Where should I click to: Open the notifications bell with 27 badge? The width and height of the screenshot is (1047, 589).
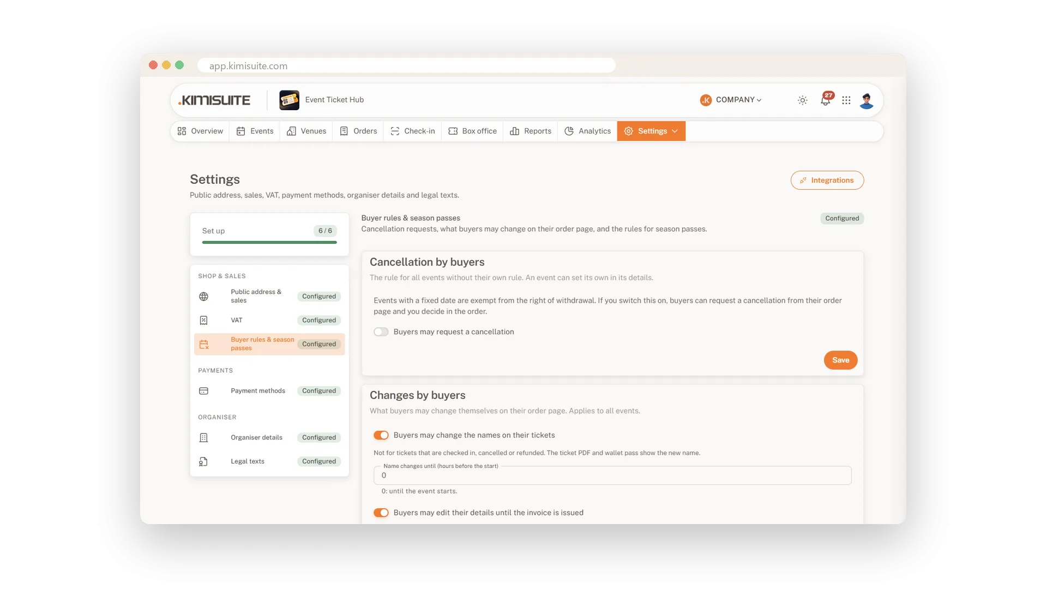(x=826, y=99)
